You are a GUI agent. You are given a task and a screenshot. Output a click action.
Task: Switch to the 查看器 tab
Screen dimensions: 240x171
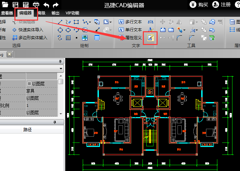(7, 13)
